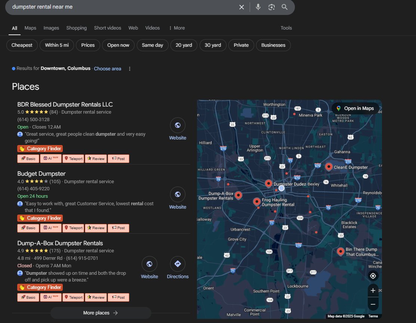The width and height of the screenshot is (416, 323).
Task: Select the CleanE Dumpster map pin
Action: click(x=329, y=167)
